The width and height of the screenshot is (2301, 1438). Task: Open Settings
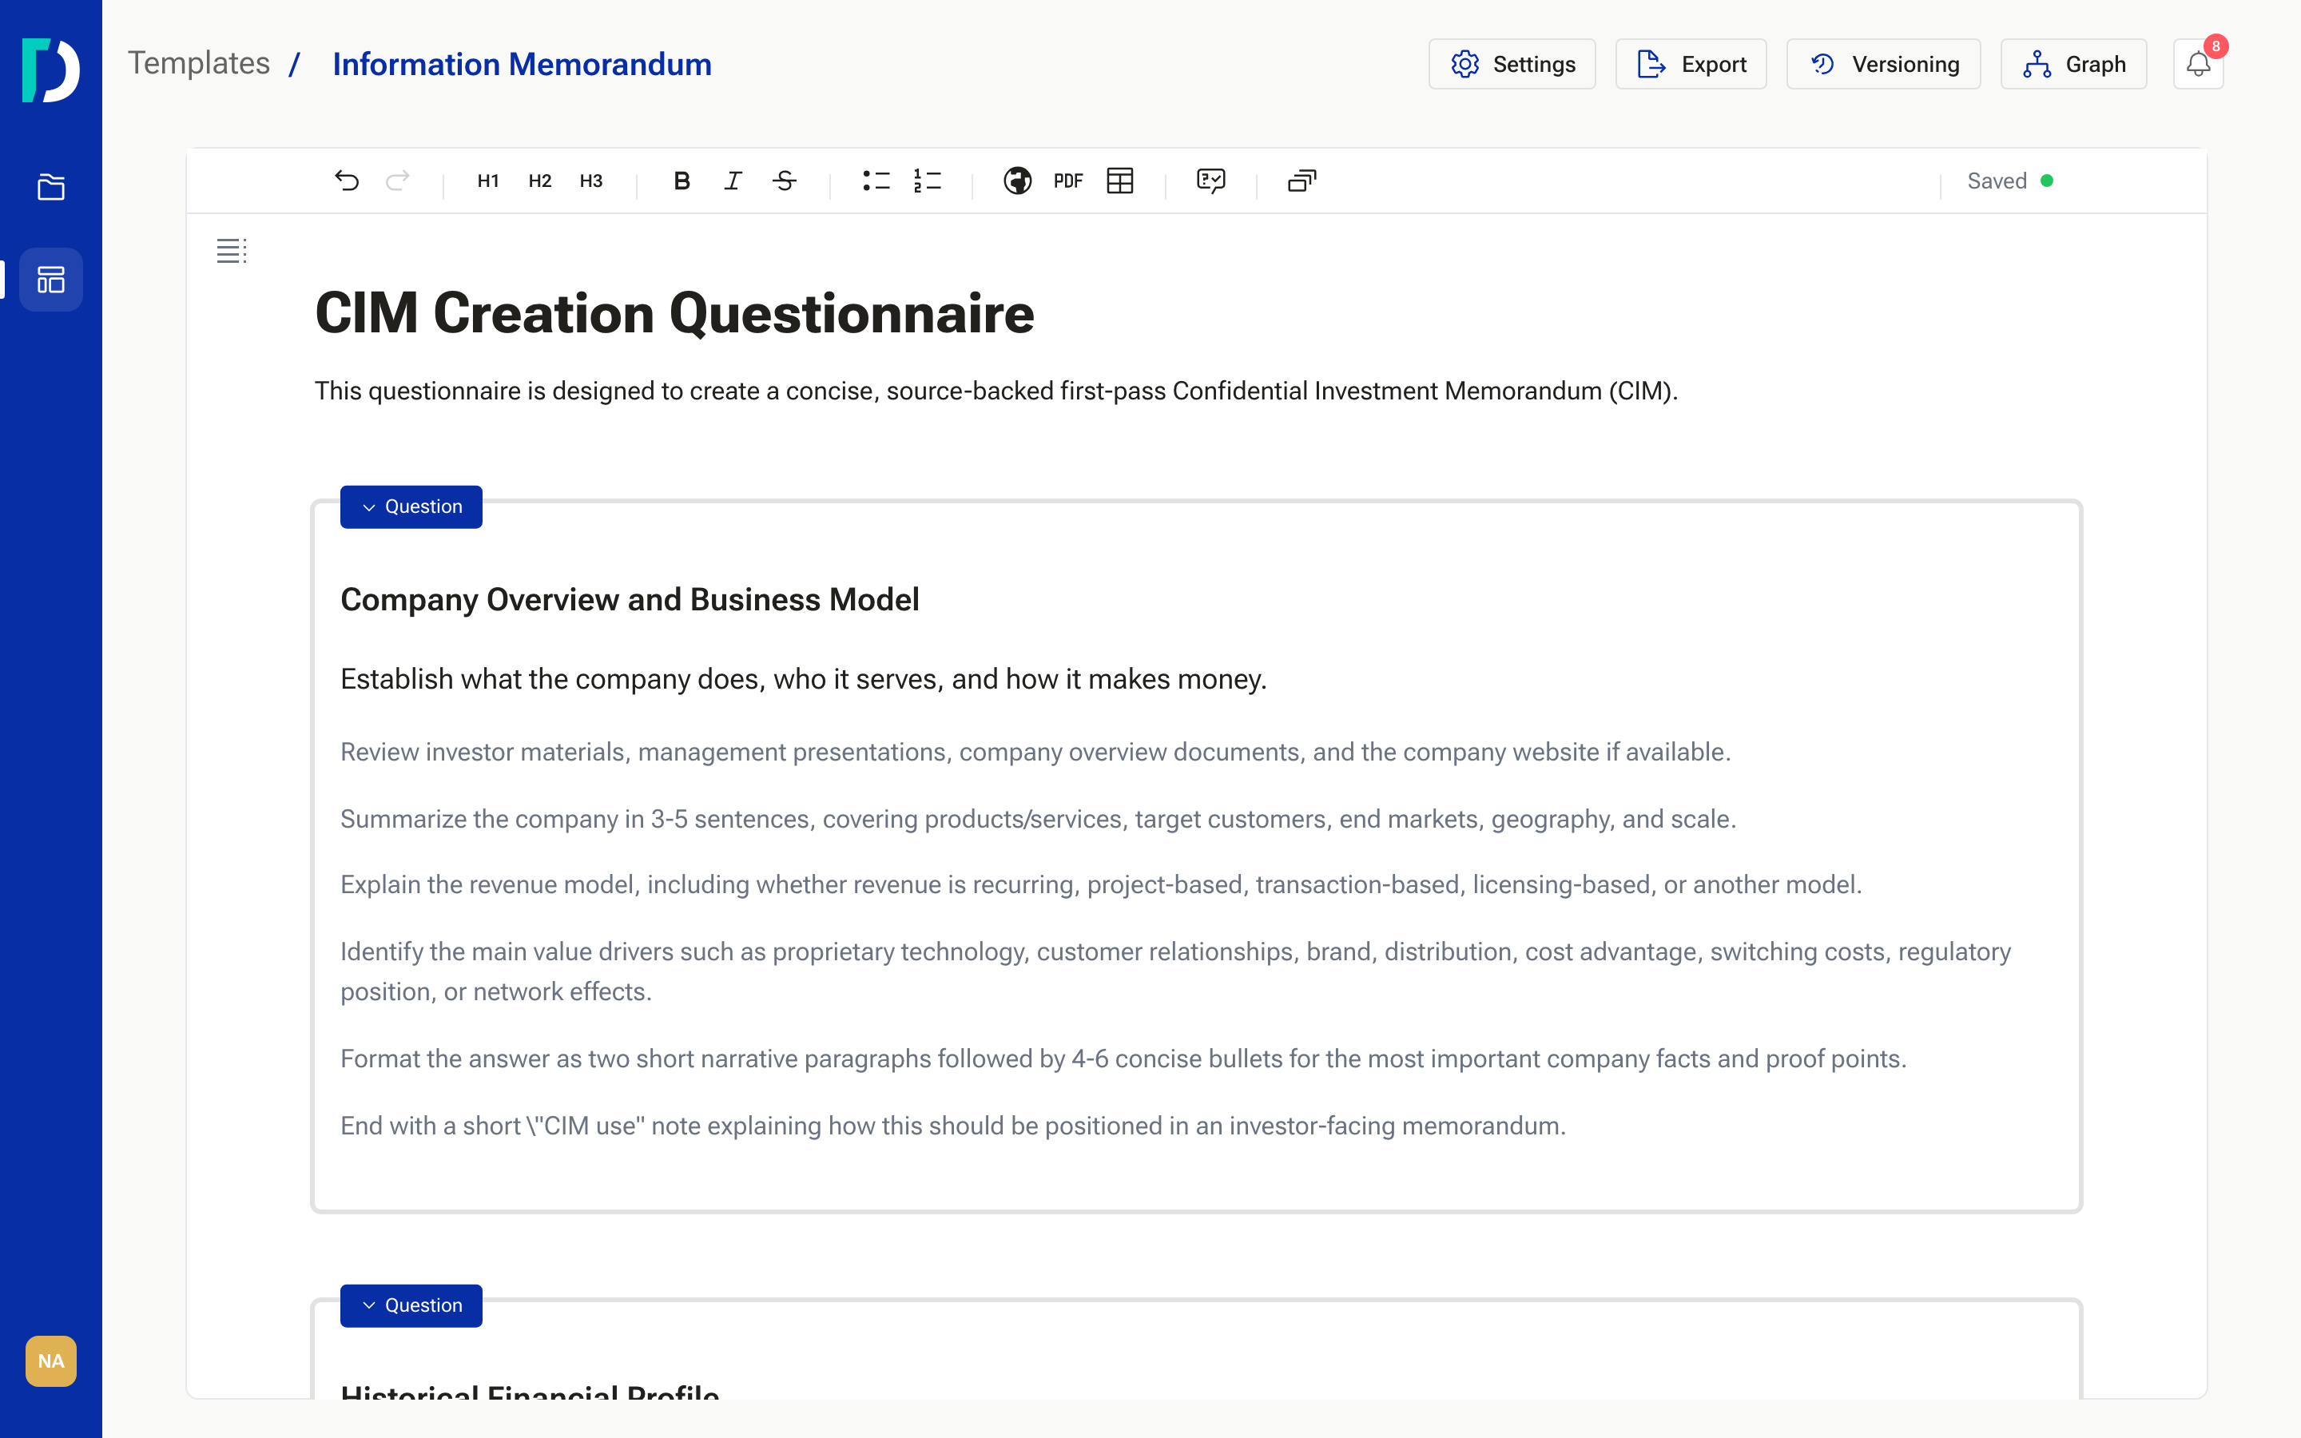1512,64
